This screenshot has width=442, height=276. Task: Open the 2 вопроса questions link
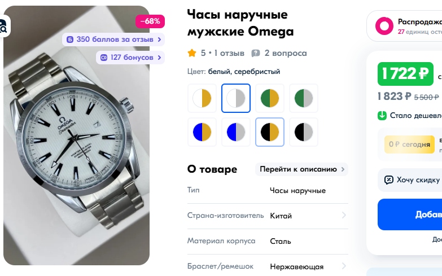point(286,53)
